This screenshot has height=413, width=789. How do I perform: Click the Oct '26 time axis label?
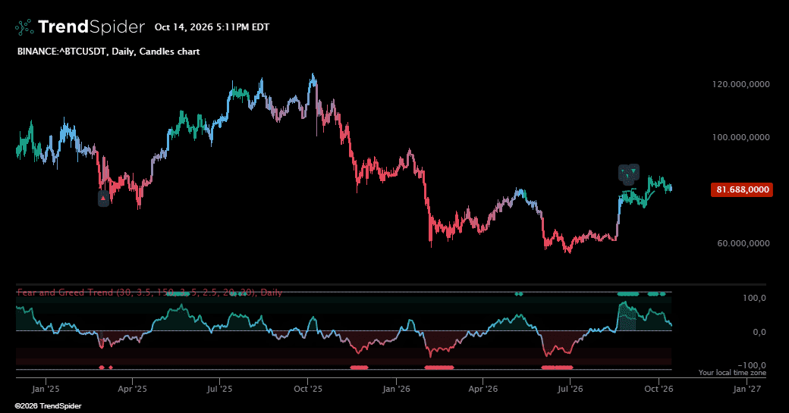pyautogui.click(x=659, y=389)
